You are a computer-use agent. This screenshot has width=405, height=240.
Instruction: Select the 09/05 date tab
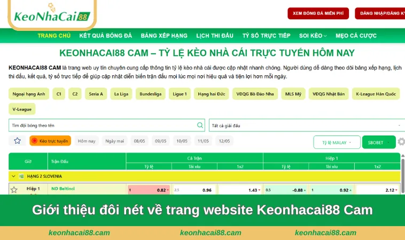click(x=161, y=141)
